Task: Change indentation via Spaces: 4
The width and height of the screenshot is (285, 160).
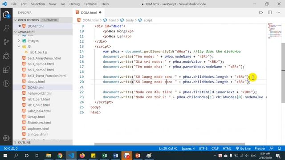Action: 188,148
